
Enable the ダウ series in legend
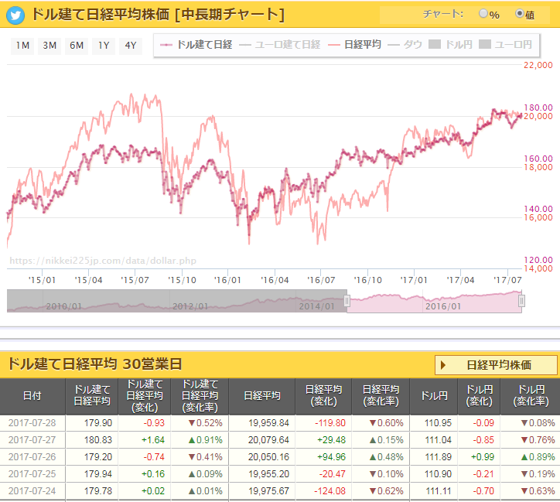coord(405,45)
